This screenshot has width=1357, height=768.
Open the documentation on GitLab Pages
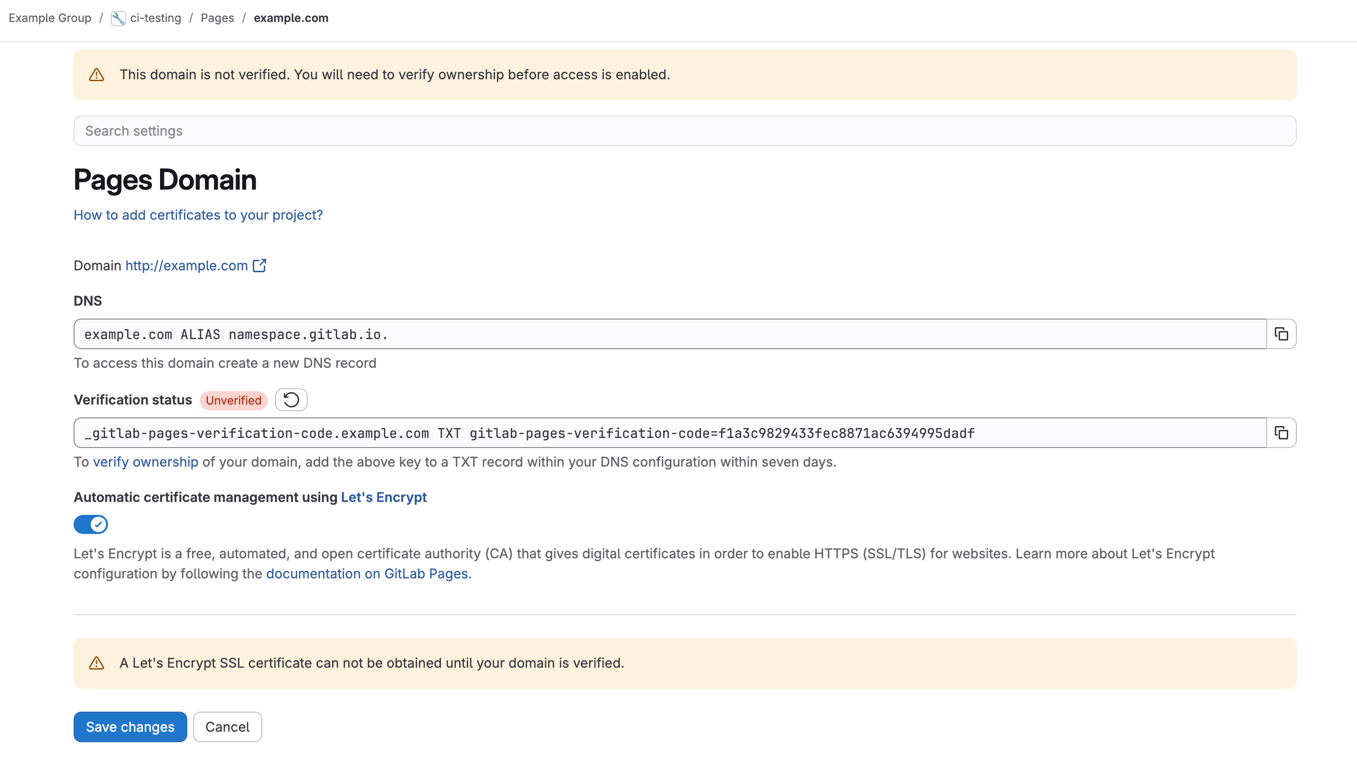367,574
